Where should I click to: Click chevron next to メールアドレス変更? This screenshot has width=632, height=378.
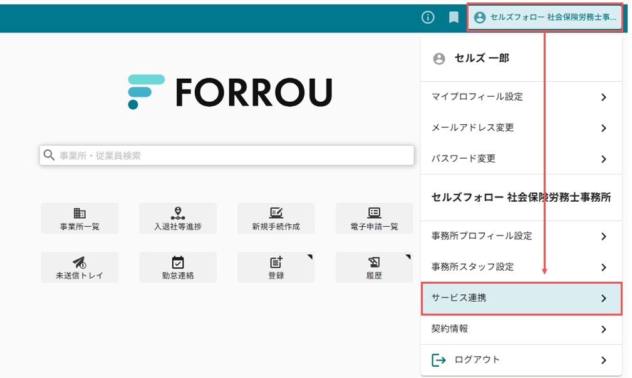603,128
